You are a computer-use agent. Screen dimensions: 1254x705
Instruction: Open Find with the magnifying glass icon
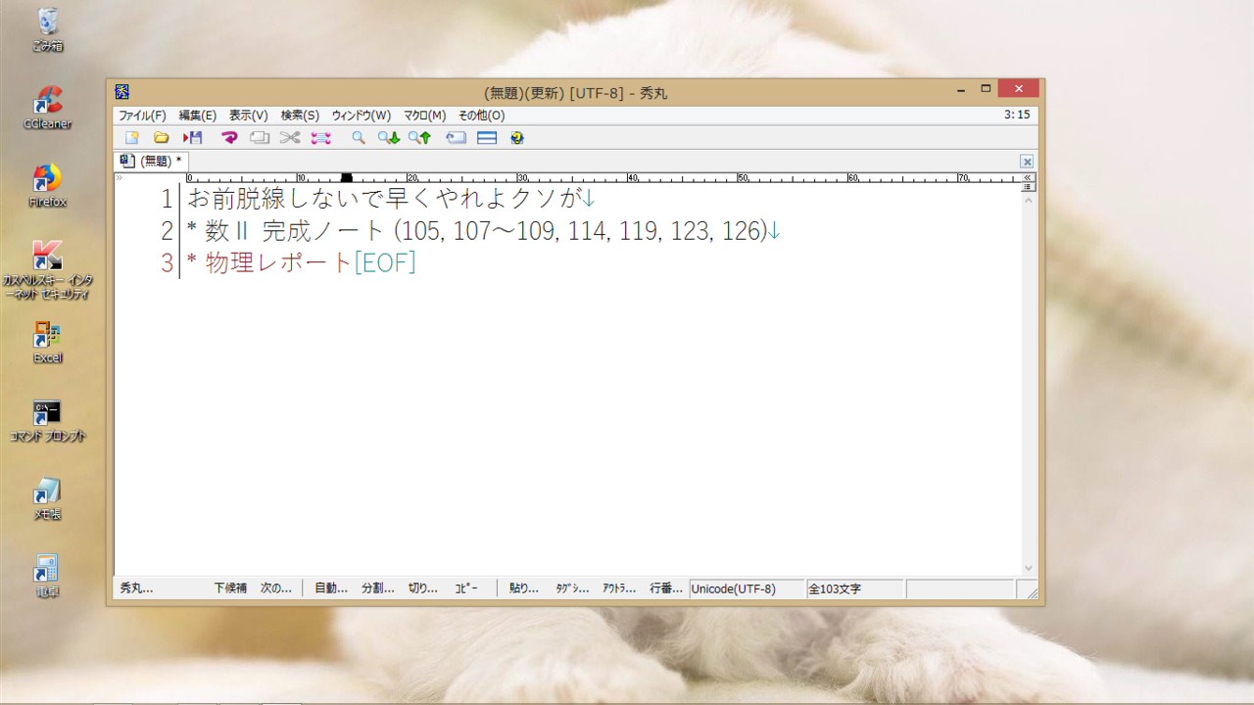tap(359, 138)
